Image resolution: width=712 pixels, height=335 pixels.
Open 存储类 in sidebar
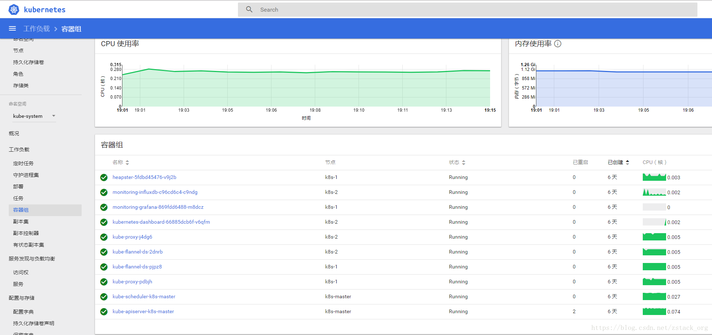pyautogui.click(x=21, y=85)
